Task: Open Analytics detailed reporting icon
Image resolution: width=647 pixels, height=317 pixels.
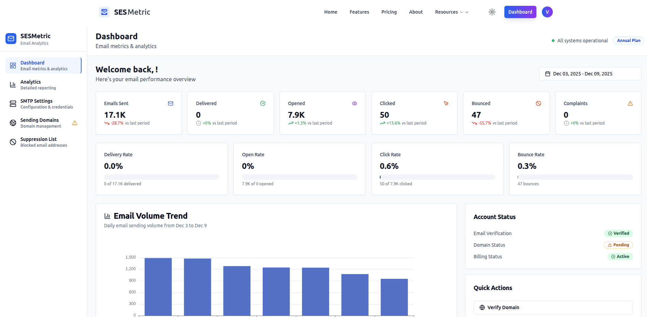Action: pos(13,85)
